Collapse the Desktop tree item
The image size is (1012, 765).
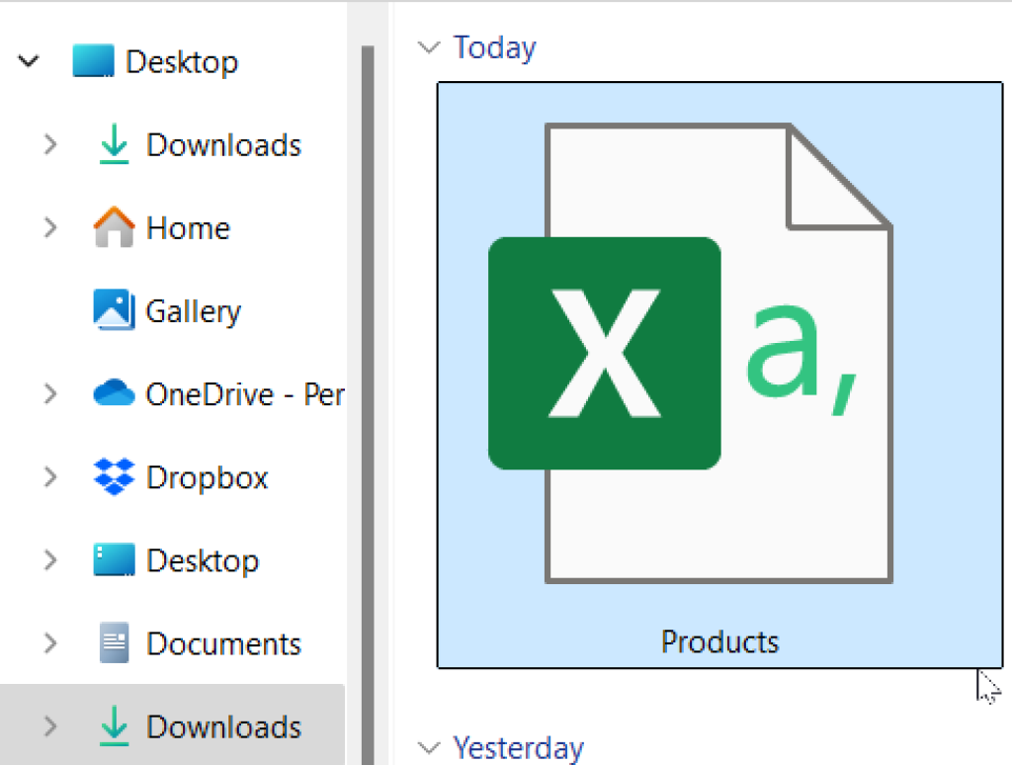[28, 61]
